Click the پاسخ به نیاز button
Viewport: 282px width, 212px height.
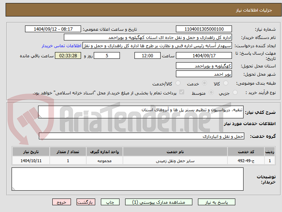point(217,202)
